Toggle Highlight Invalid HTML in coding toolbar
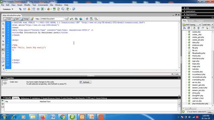The height and width of the screenshot is (120, 214). point(3,53)
